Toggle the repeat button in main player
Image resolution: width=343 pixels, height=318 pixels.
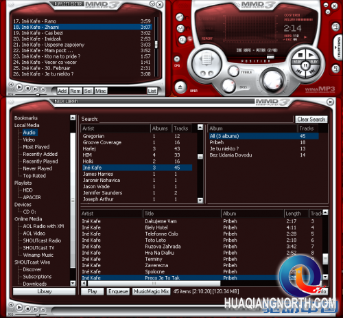(x=182, y=40)
